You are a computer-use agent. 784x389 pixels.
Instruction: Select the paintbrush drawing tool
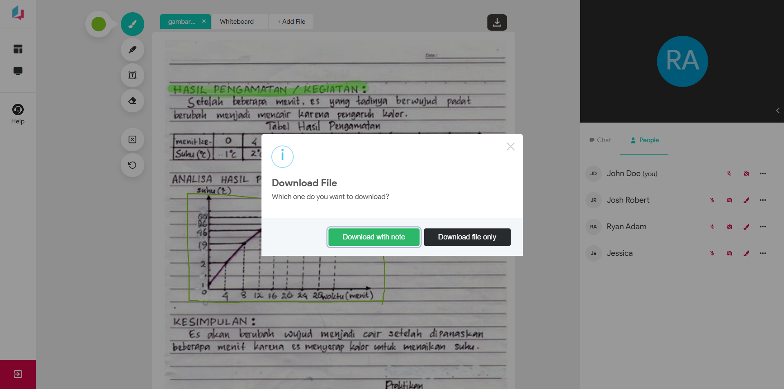pos(132,24)
